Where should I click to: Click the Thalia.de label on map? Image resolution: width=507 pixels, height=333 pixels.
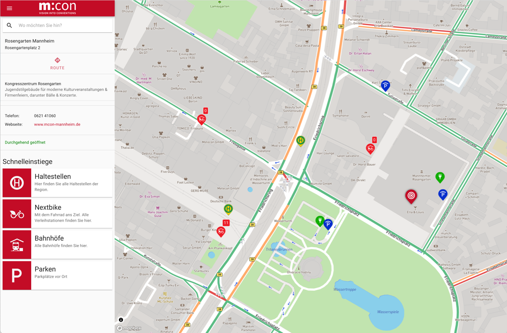(127, 147)
